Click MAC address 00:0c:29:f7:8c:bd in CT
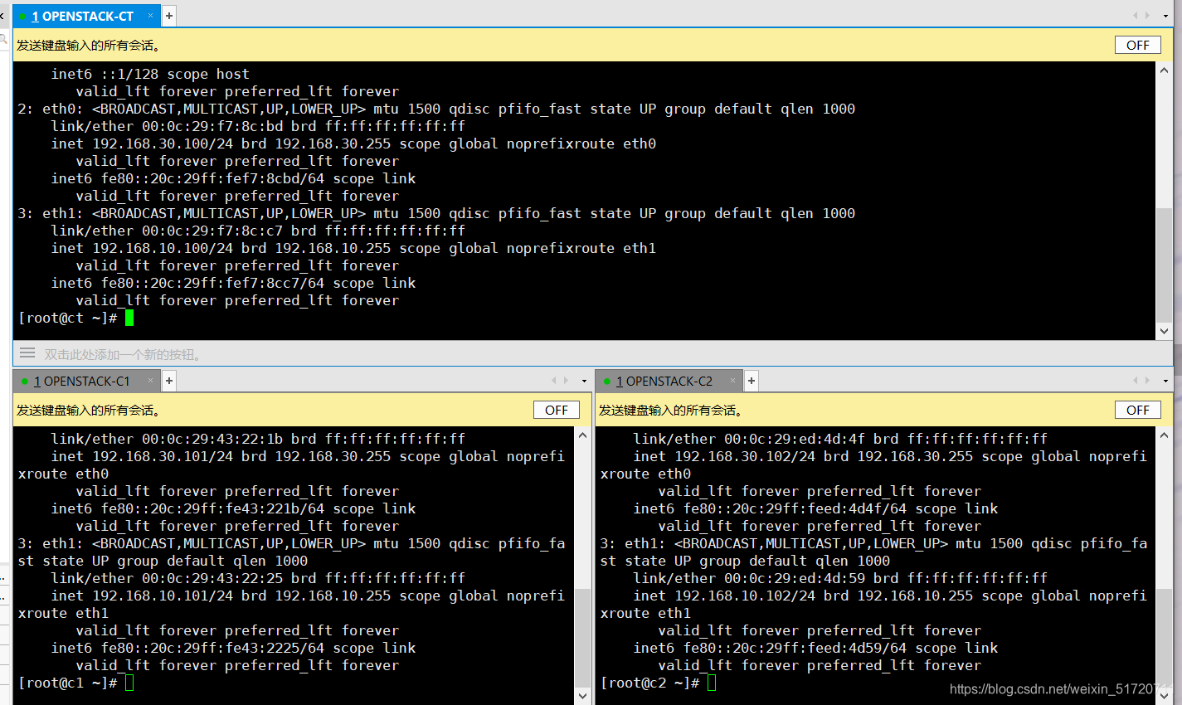The height and width of the screenshot is (705, 1182). click(x=212, y=126)
